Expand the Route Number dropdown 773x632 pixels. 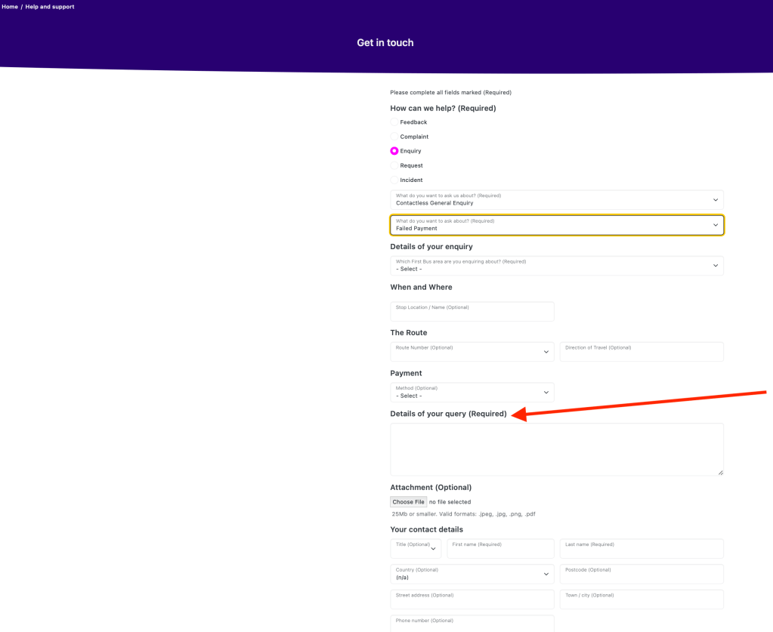472,352
